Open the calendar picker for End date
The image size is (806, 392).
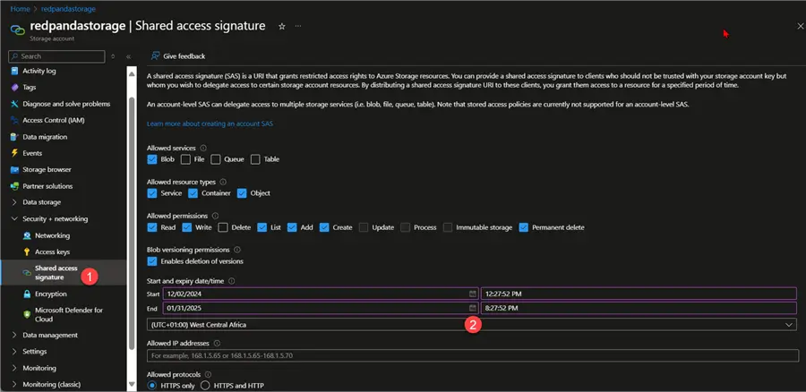[x=472, y=308]
